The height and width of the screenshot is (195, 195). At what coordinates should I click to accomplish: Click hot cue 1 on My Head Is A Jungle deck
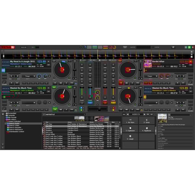pyautogui.click(x=24, y=83)
